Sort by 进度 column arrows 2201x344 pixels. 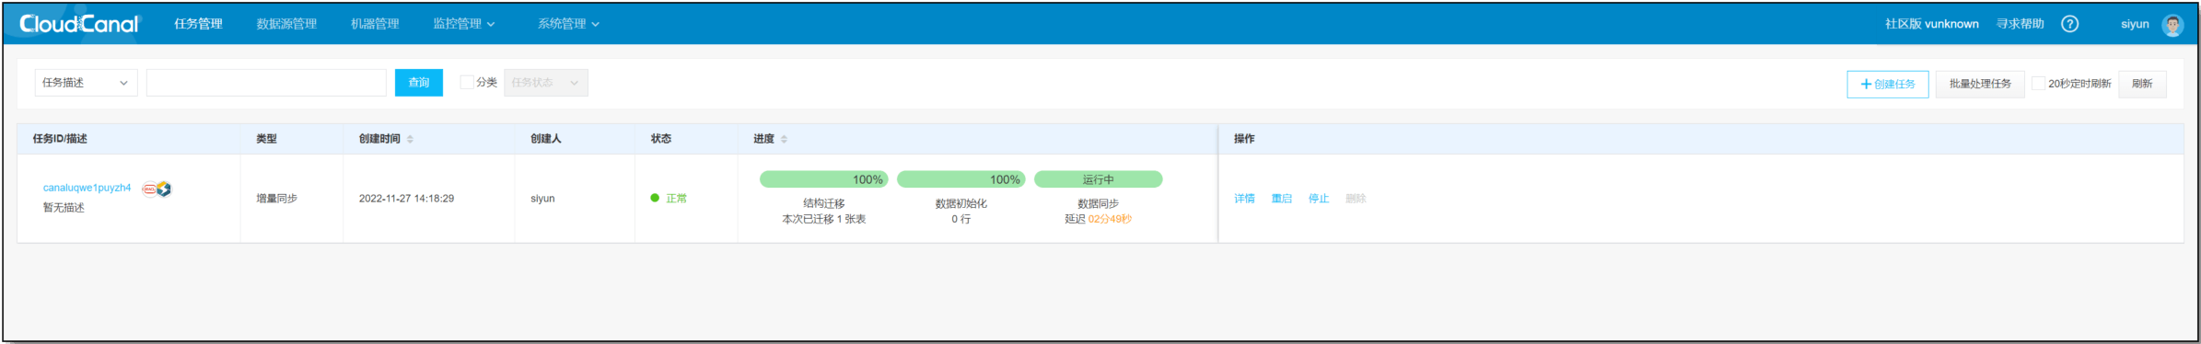coord(784,139)
